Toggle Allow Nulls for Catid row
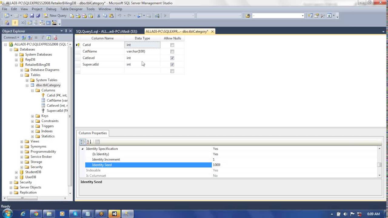 click(172, 45)
